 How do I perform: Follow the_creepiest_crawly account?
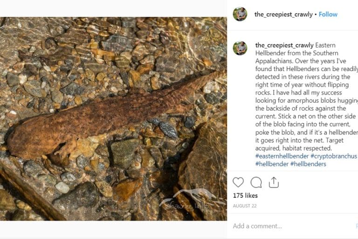pos(328,14)
